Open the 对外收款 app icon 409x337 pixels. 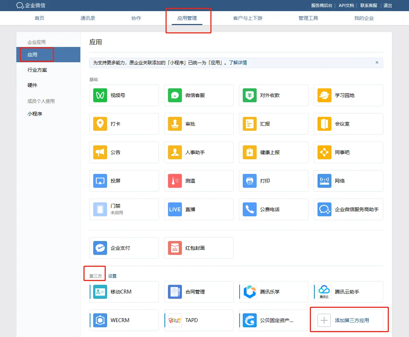[250, 95]
